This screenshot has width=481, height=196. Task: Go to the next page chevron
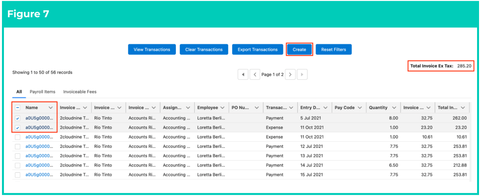[x=290, y=74]
